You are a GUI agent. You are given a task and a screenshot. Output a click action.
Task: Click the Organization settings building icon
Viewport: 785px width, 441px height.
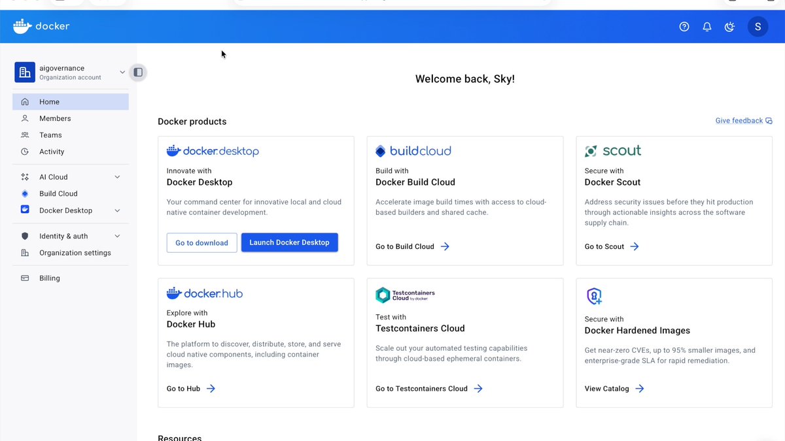25,253
